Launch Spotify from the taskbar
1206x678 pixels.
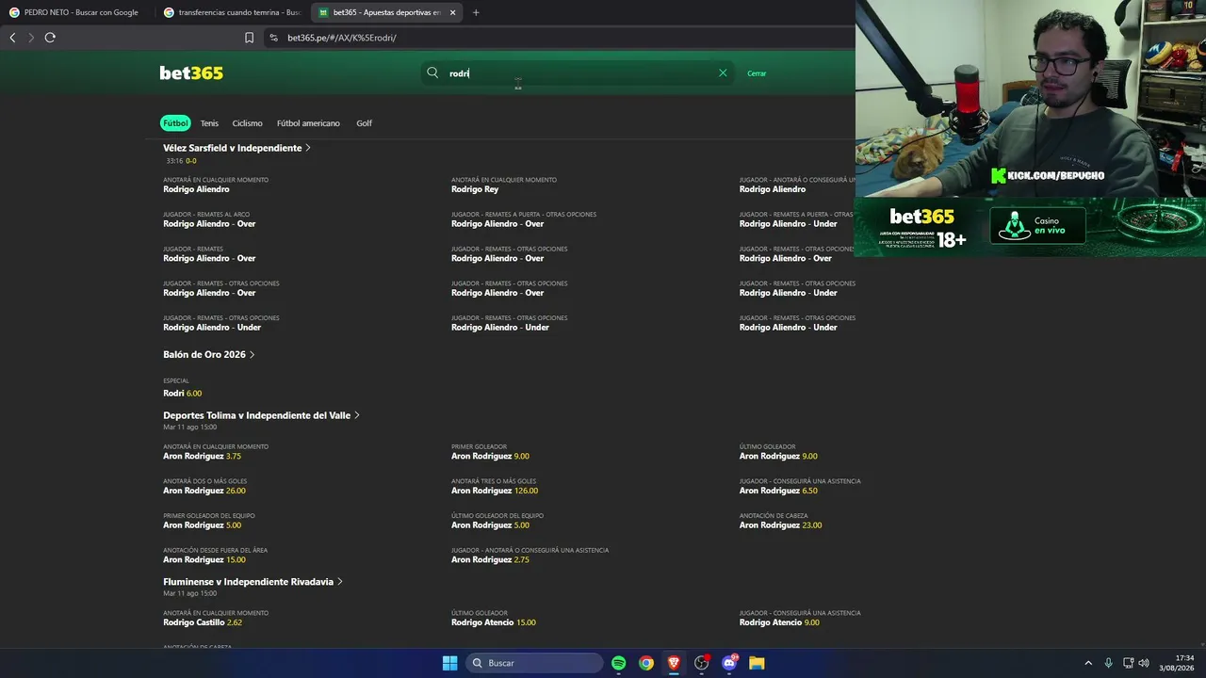619,663
